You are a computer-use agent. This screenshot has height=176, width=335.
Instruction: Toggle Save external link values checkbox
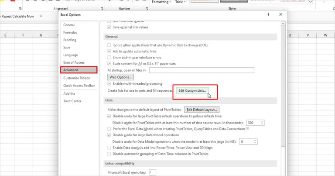click(109, 27)
